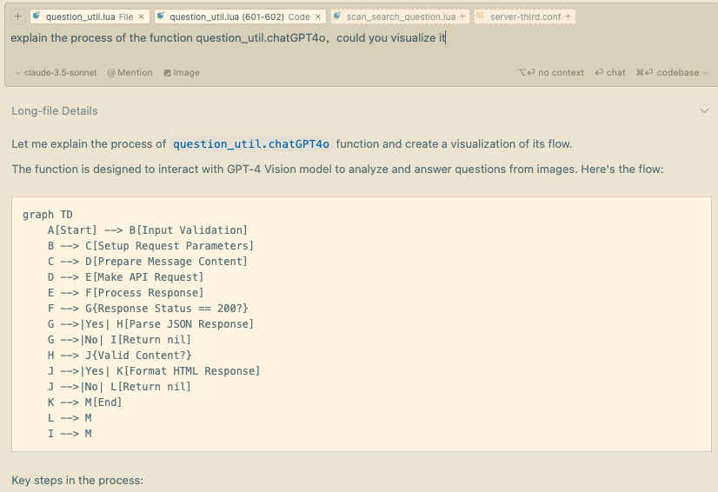The image size is (718, 492).
Task: Click the Long-file Details header label
Action: pyautogui.click(x=54, y=111)
